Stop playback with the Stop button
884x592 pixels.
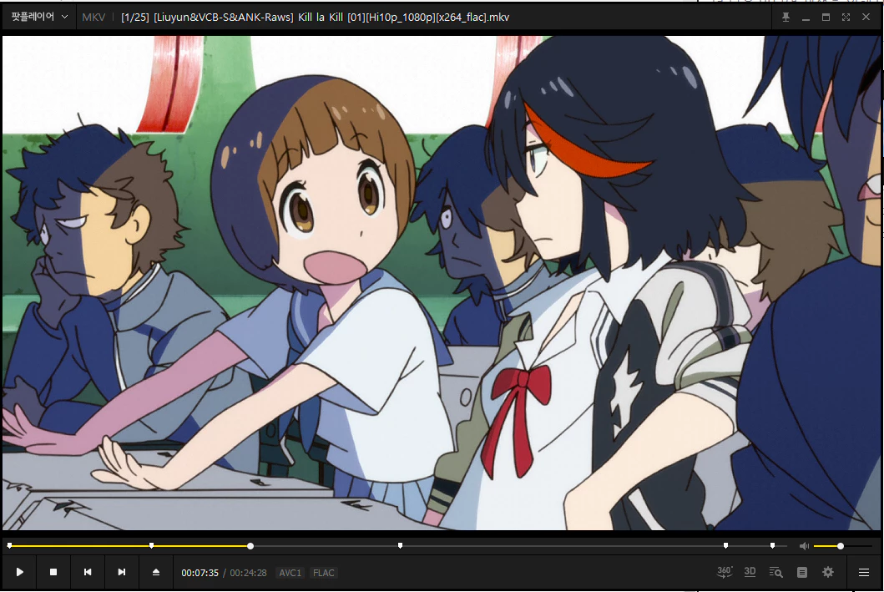coord(53,572)
